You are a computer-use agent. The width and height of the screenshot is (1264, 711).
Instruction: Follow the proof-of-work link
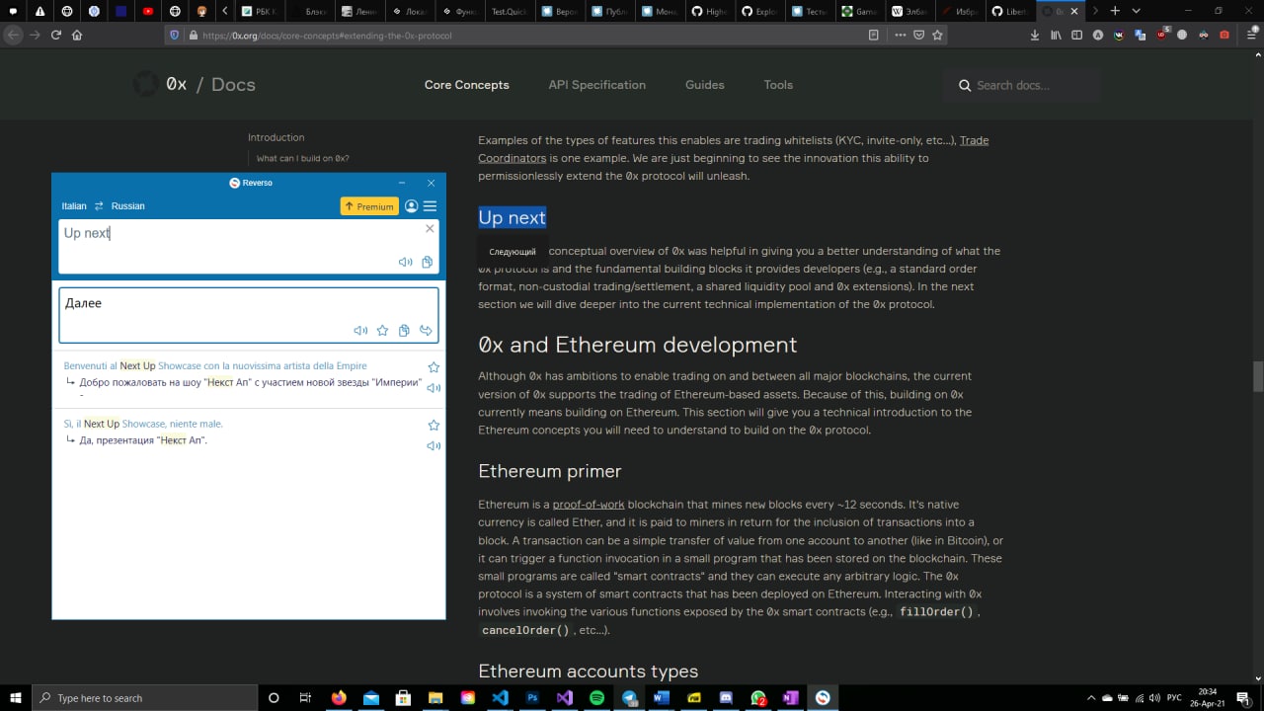pos(589,505)
